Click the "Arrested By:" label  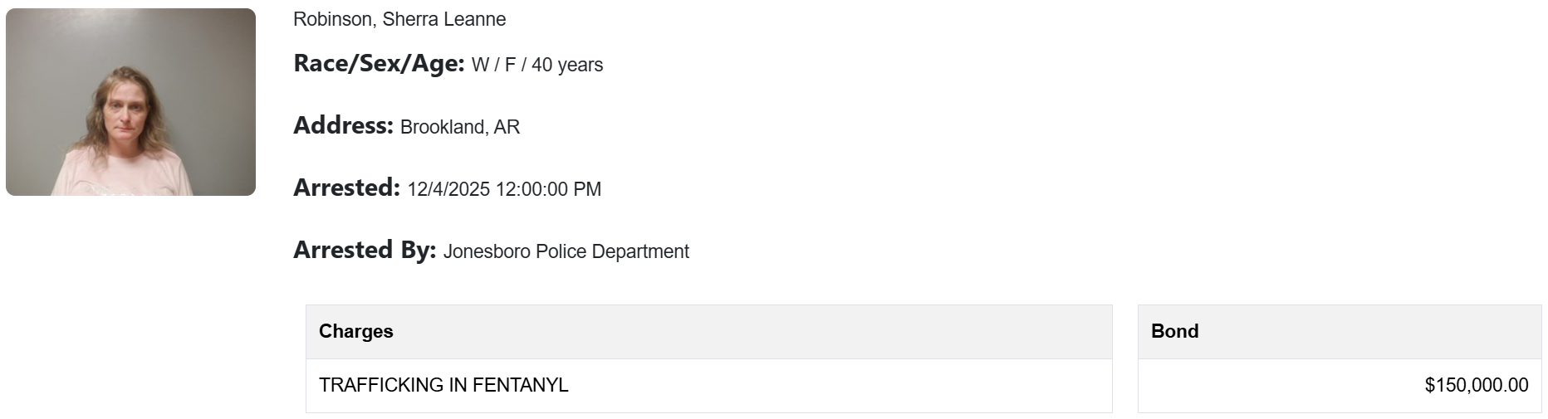pos(365,251)
